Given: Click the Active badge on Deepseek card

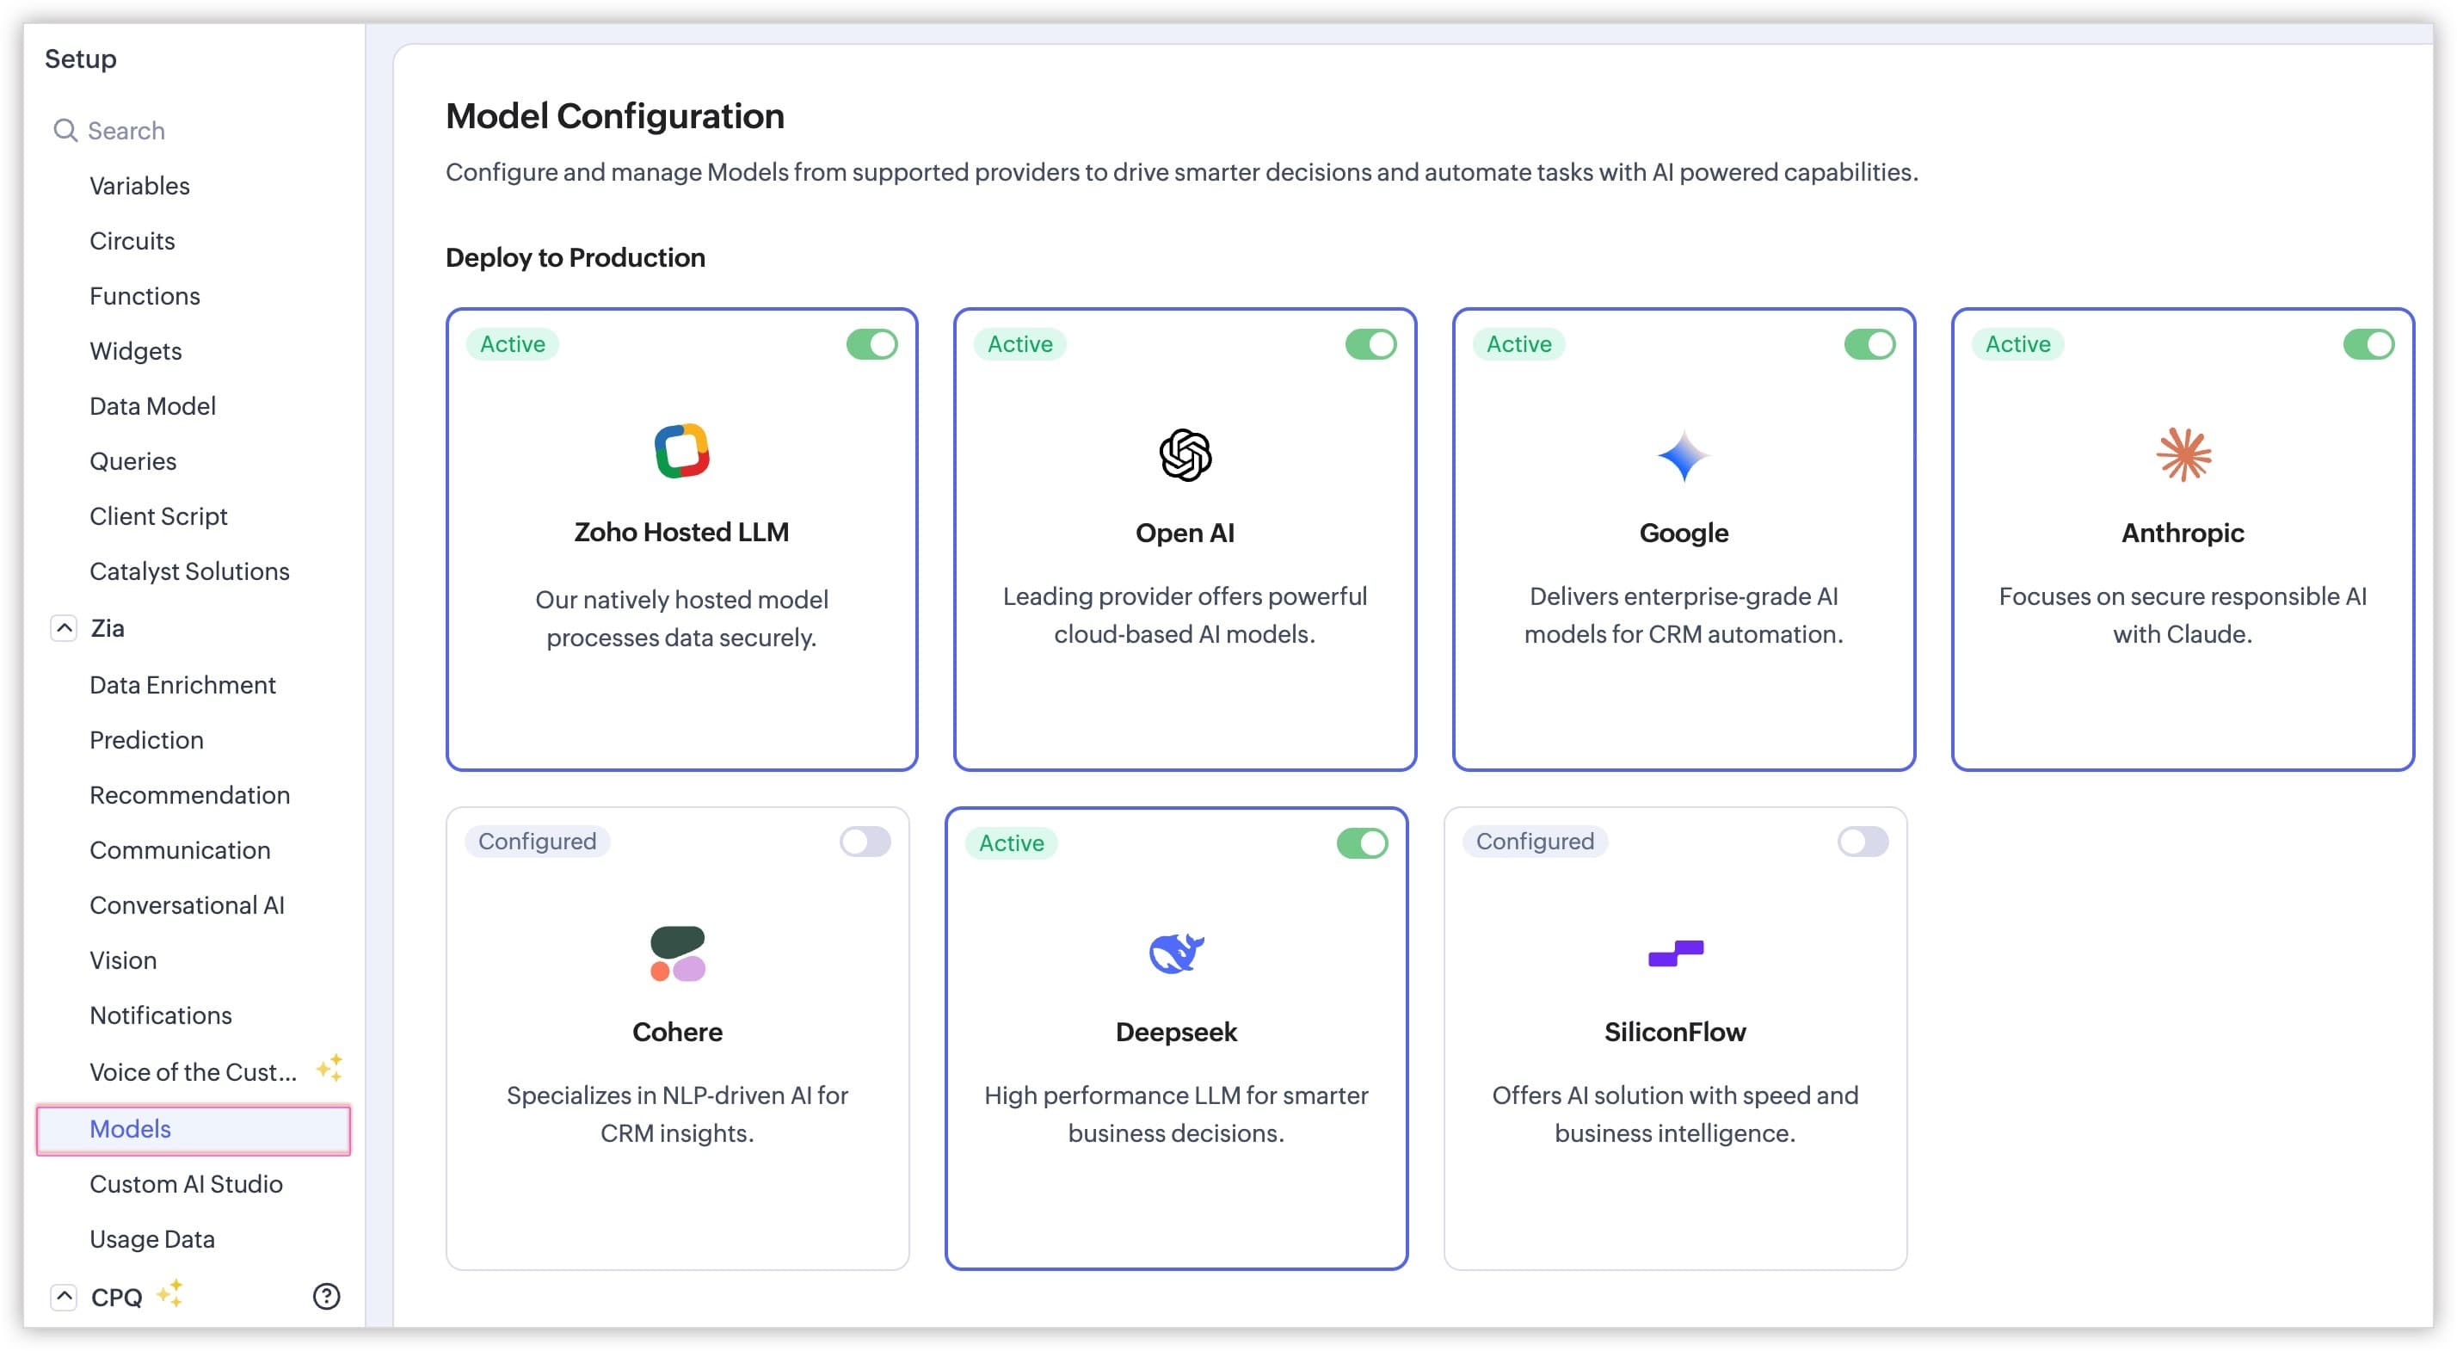Looking at the screenshot, I should tap(1011, 842).
